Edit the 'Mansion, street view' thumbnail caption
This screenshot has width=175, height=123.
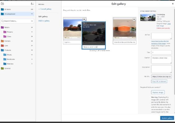(94, 47)
